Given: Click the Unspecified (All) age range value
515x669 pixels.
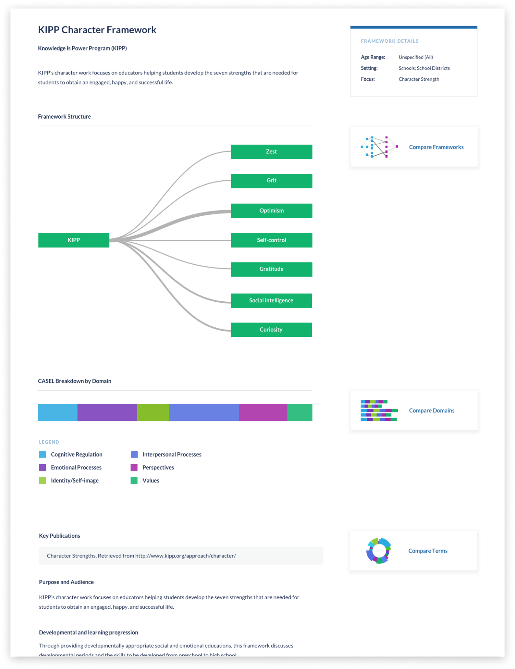Looking at the screenshot, I should [416, 57].
